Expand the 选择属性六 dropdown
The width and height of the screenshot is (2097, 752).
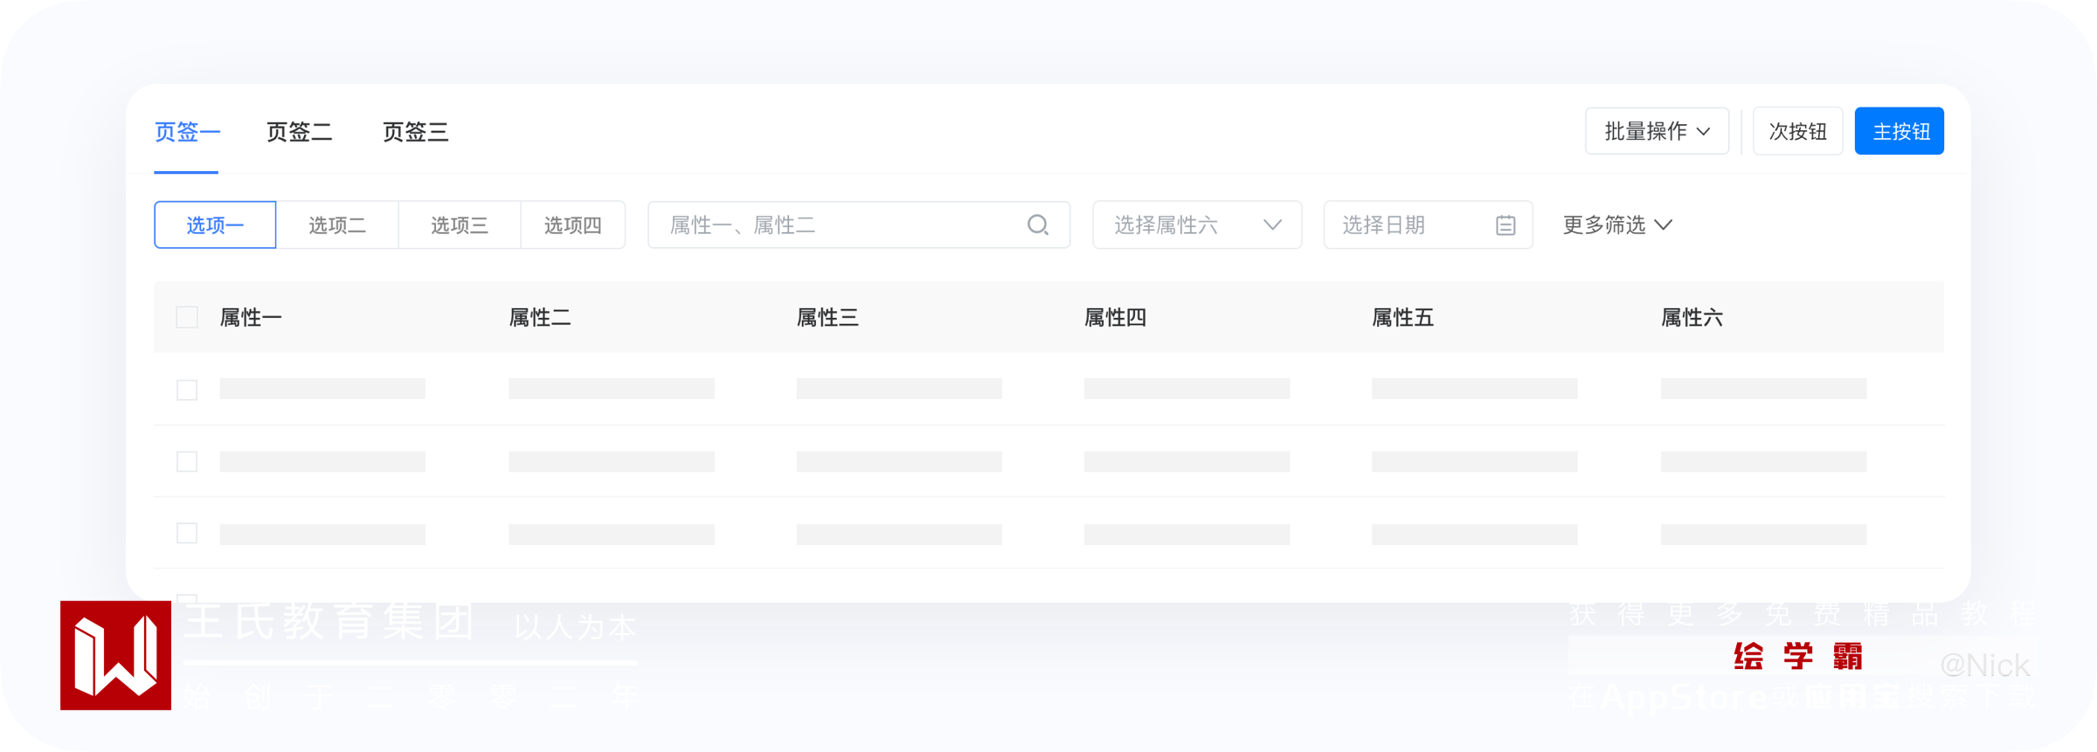click(x=1197, y=225)
